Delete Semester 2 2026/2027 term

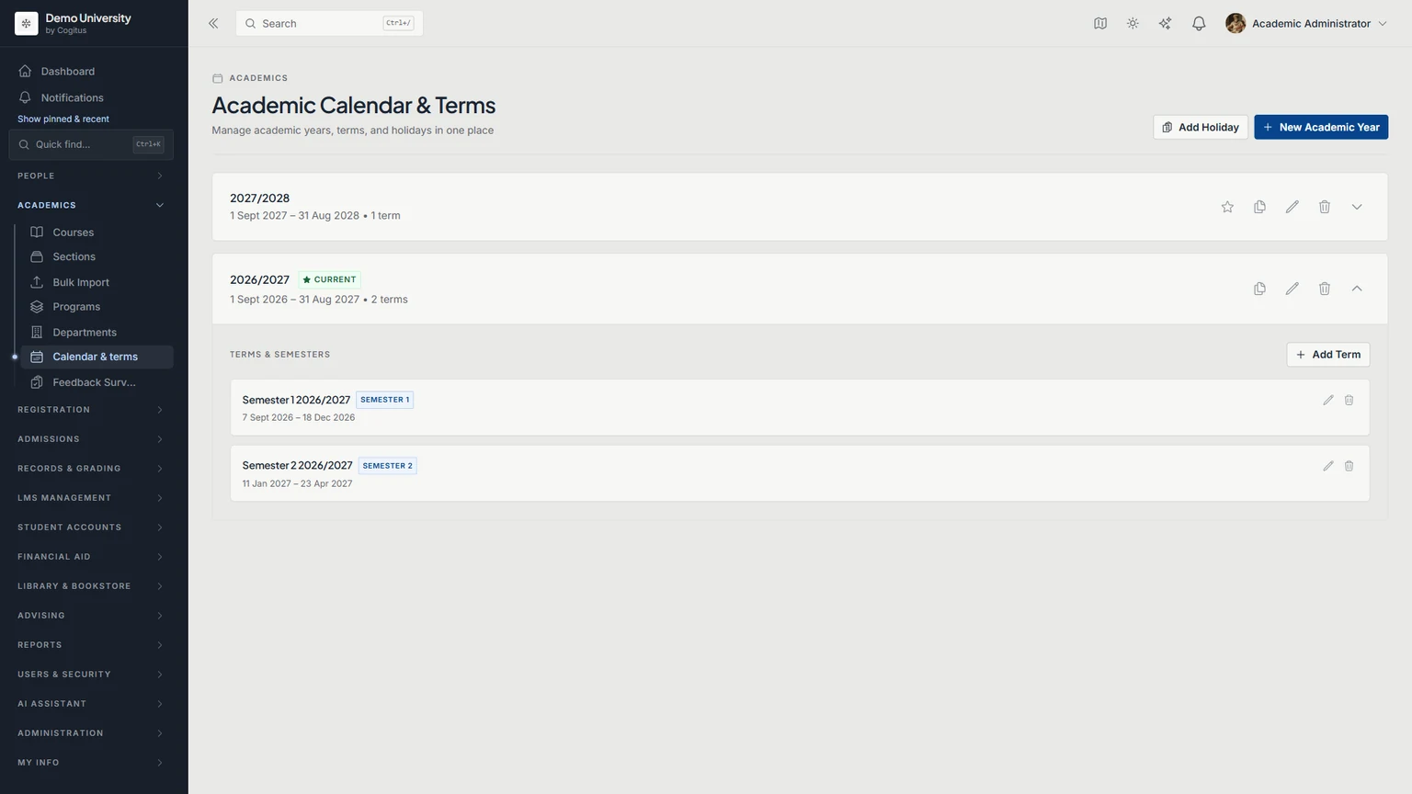[1349, 466]
